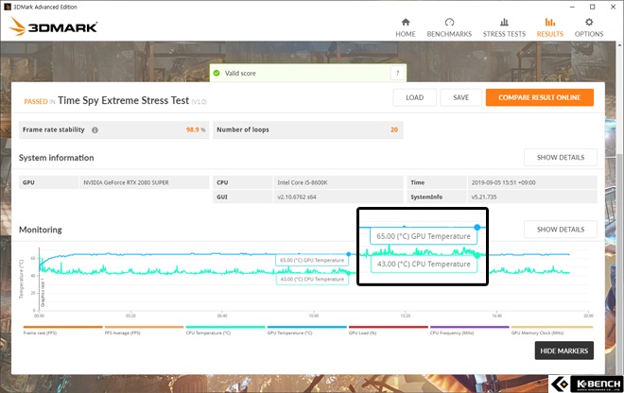Minimize the 3DMark window
The height and width of the screenshot is (393, 624).
[x=572, y=7]
